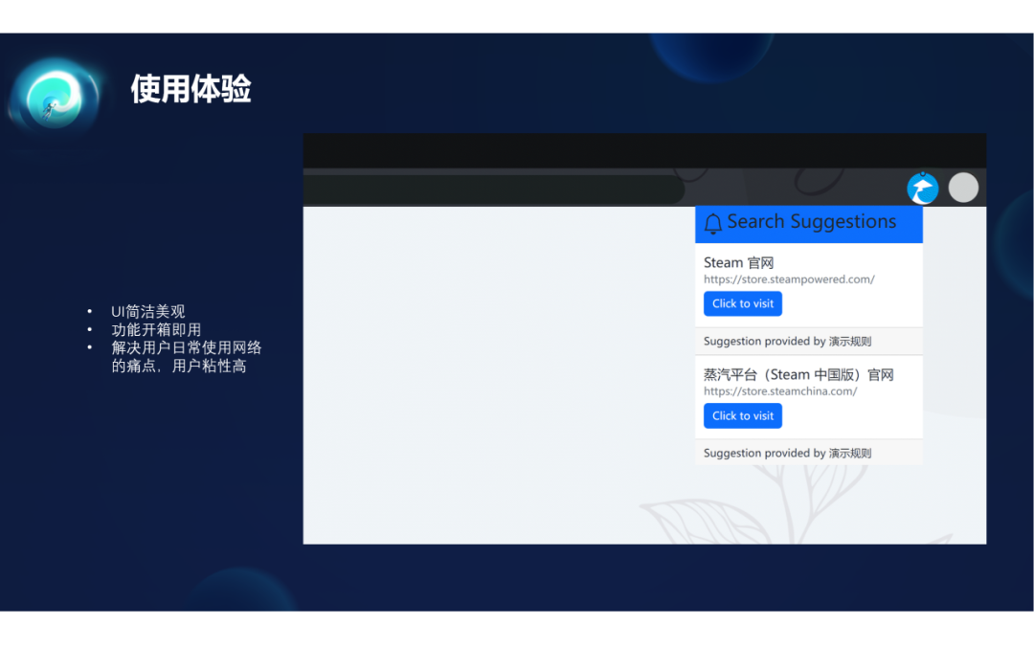This screenshot has width=1034, height=646.
Task: Click the last Suggestion provided by 演示规则 footer
Action: (x=808, y=453)
